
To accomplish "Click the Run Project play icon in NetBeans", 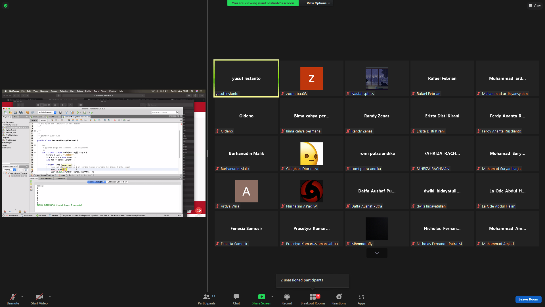I will [x=77, y=113].
